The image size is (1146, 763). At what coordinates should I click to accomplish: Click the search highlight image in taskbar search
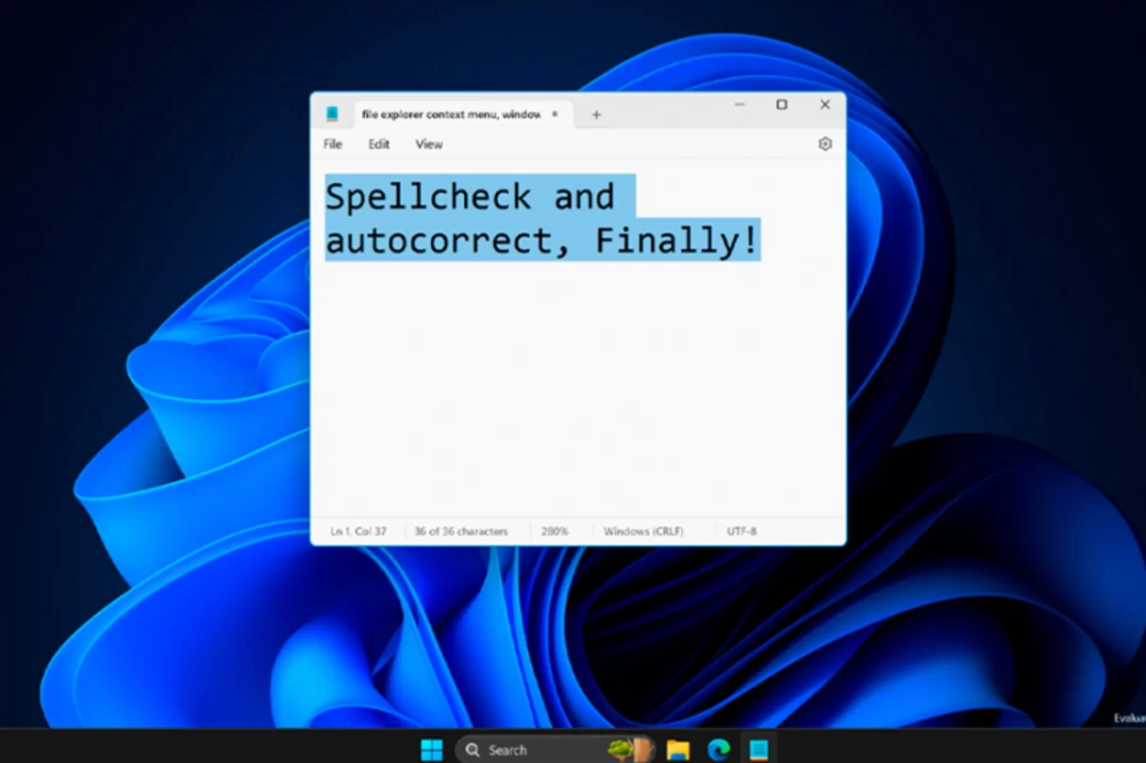(x=632, y=750)
